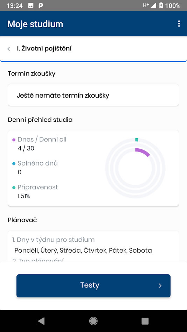Open the three-dot overflow menu
187x332 pixels.
(x=179, y=24)
